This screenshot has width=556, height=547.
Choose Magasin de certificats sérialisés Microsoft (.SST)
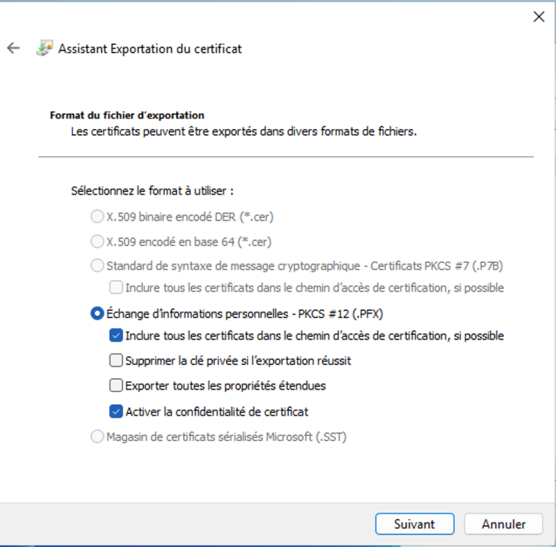click(97, 436)
